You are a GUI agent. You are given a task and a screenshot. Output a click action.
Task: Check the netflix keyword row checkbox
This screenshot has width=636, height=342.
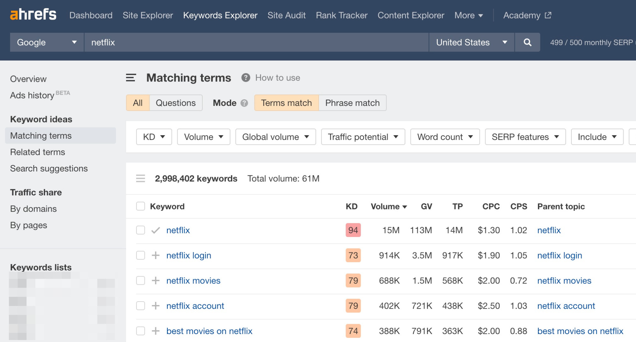[140, 230]
